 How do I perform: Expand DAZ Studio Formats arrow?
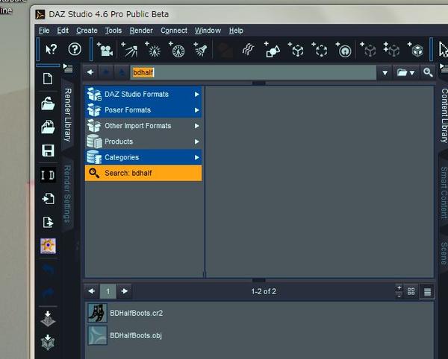pyautogui.click(x=197, y=95)
